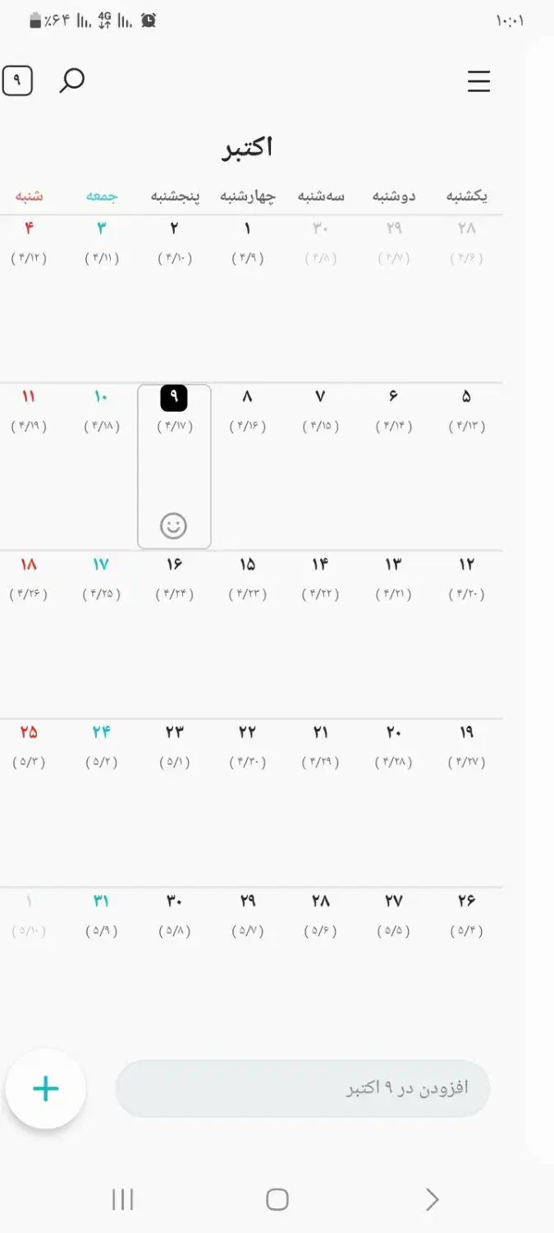
Task: Open the hamburger navigation menu
Action: pyautogui.click(x=478, y=81)
